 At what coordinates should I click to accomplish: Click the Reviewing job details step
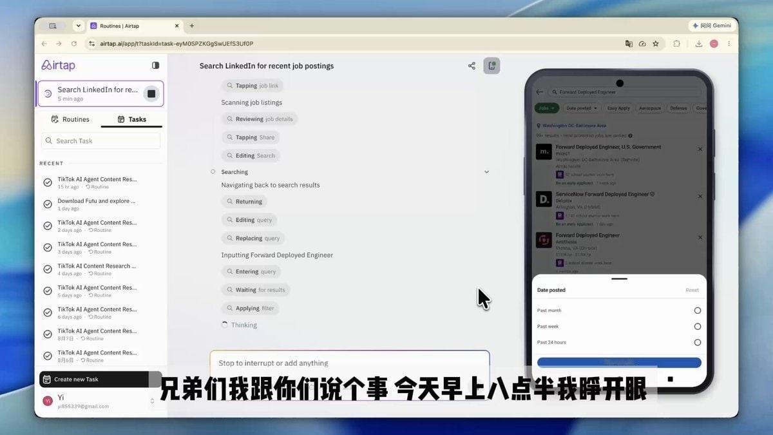coord(260,119)
